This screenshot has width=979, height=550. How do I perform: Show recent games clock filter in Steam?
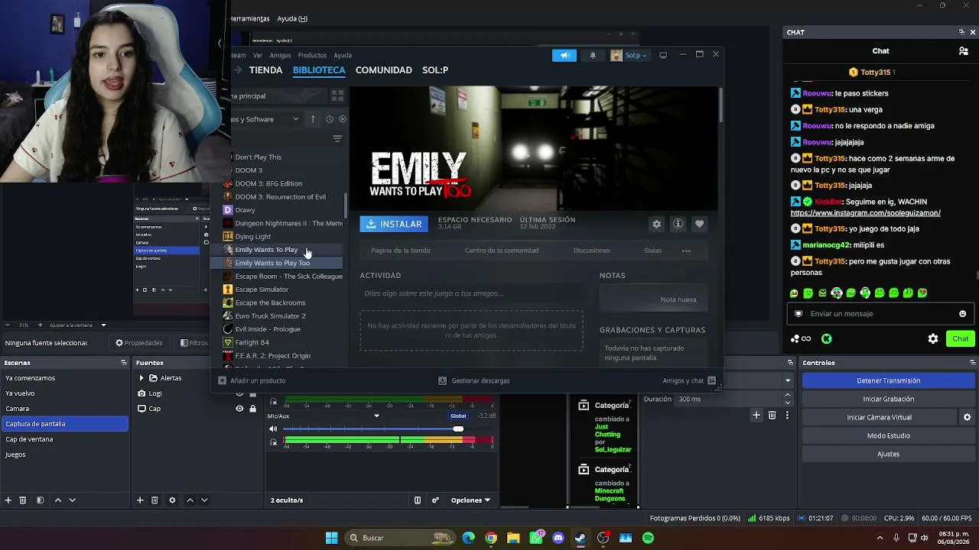click(330, 119)
